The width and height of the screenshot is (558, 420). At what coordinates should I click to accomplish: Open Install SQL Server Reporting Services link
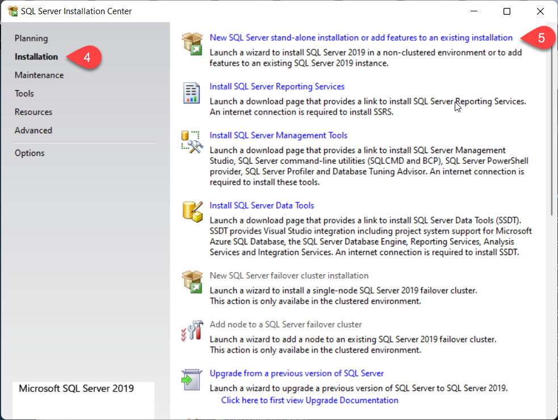(x=277, y=87)
